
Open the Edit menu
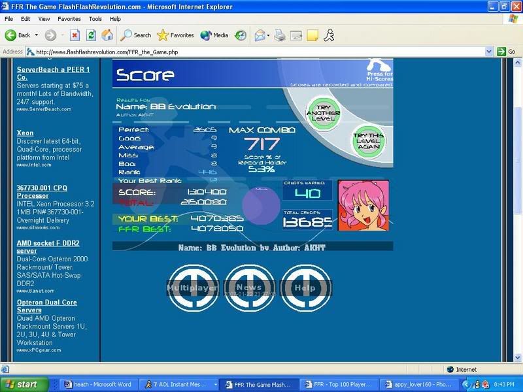pyautogui.click(x=25, y=19)
